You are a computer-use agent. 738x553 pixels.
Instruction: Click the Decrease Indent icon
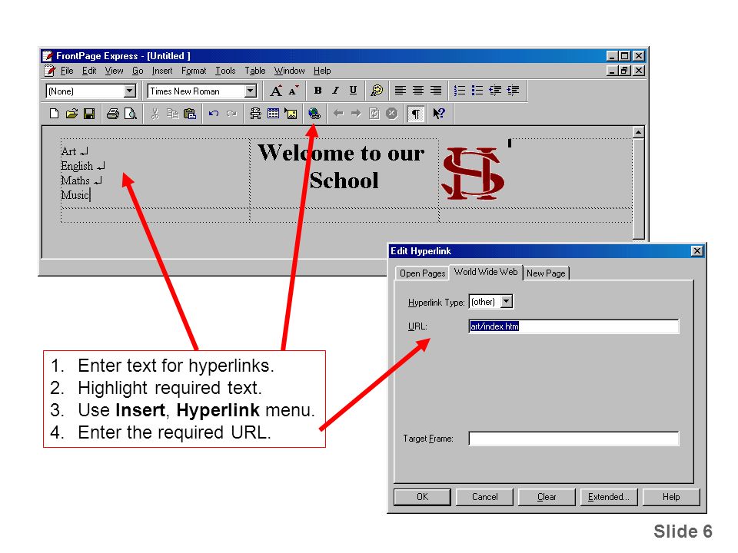[x=495, y=91]
